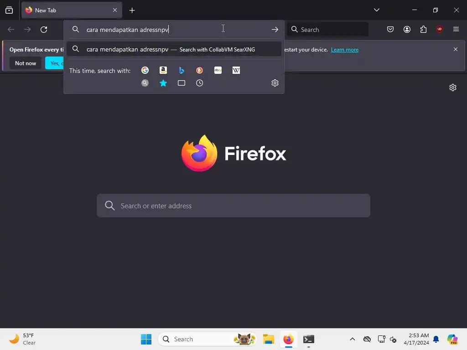467x350 pixels.
Task: Click the Firefox taskbar icon
Action: point(288,339)
